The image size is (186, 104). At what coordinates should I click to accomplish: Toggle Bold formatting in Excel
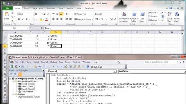tap(19, 19)
